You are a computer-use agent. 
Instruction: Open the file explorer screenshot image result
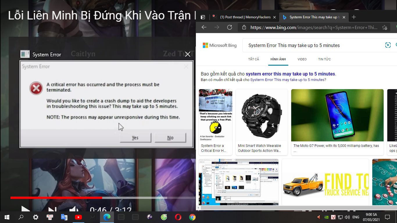point(239,182)
